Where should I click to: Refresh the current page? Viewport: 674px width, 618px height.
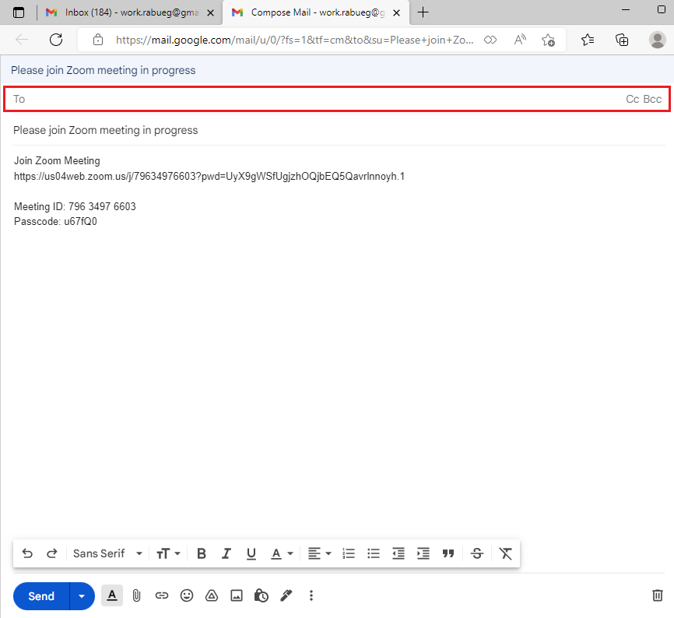(x=56, y=40)
